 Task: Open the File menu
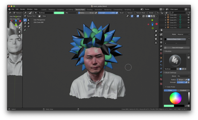click(13, 9)
